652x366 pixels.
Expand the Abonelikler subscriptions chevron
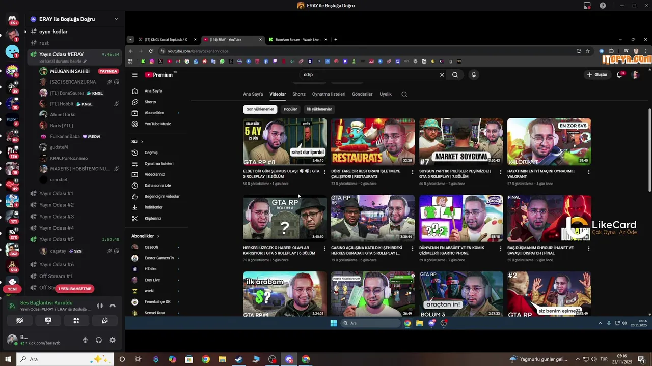(x=158, y=236)
